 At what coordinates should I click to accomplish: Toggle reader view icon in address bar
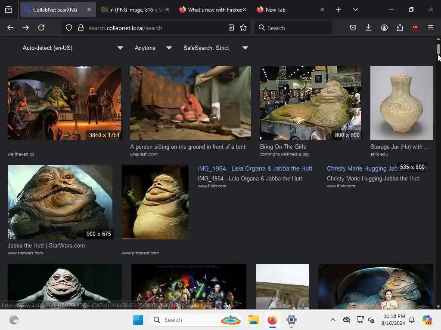pos(231,27)
